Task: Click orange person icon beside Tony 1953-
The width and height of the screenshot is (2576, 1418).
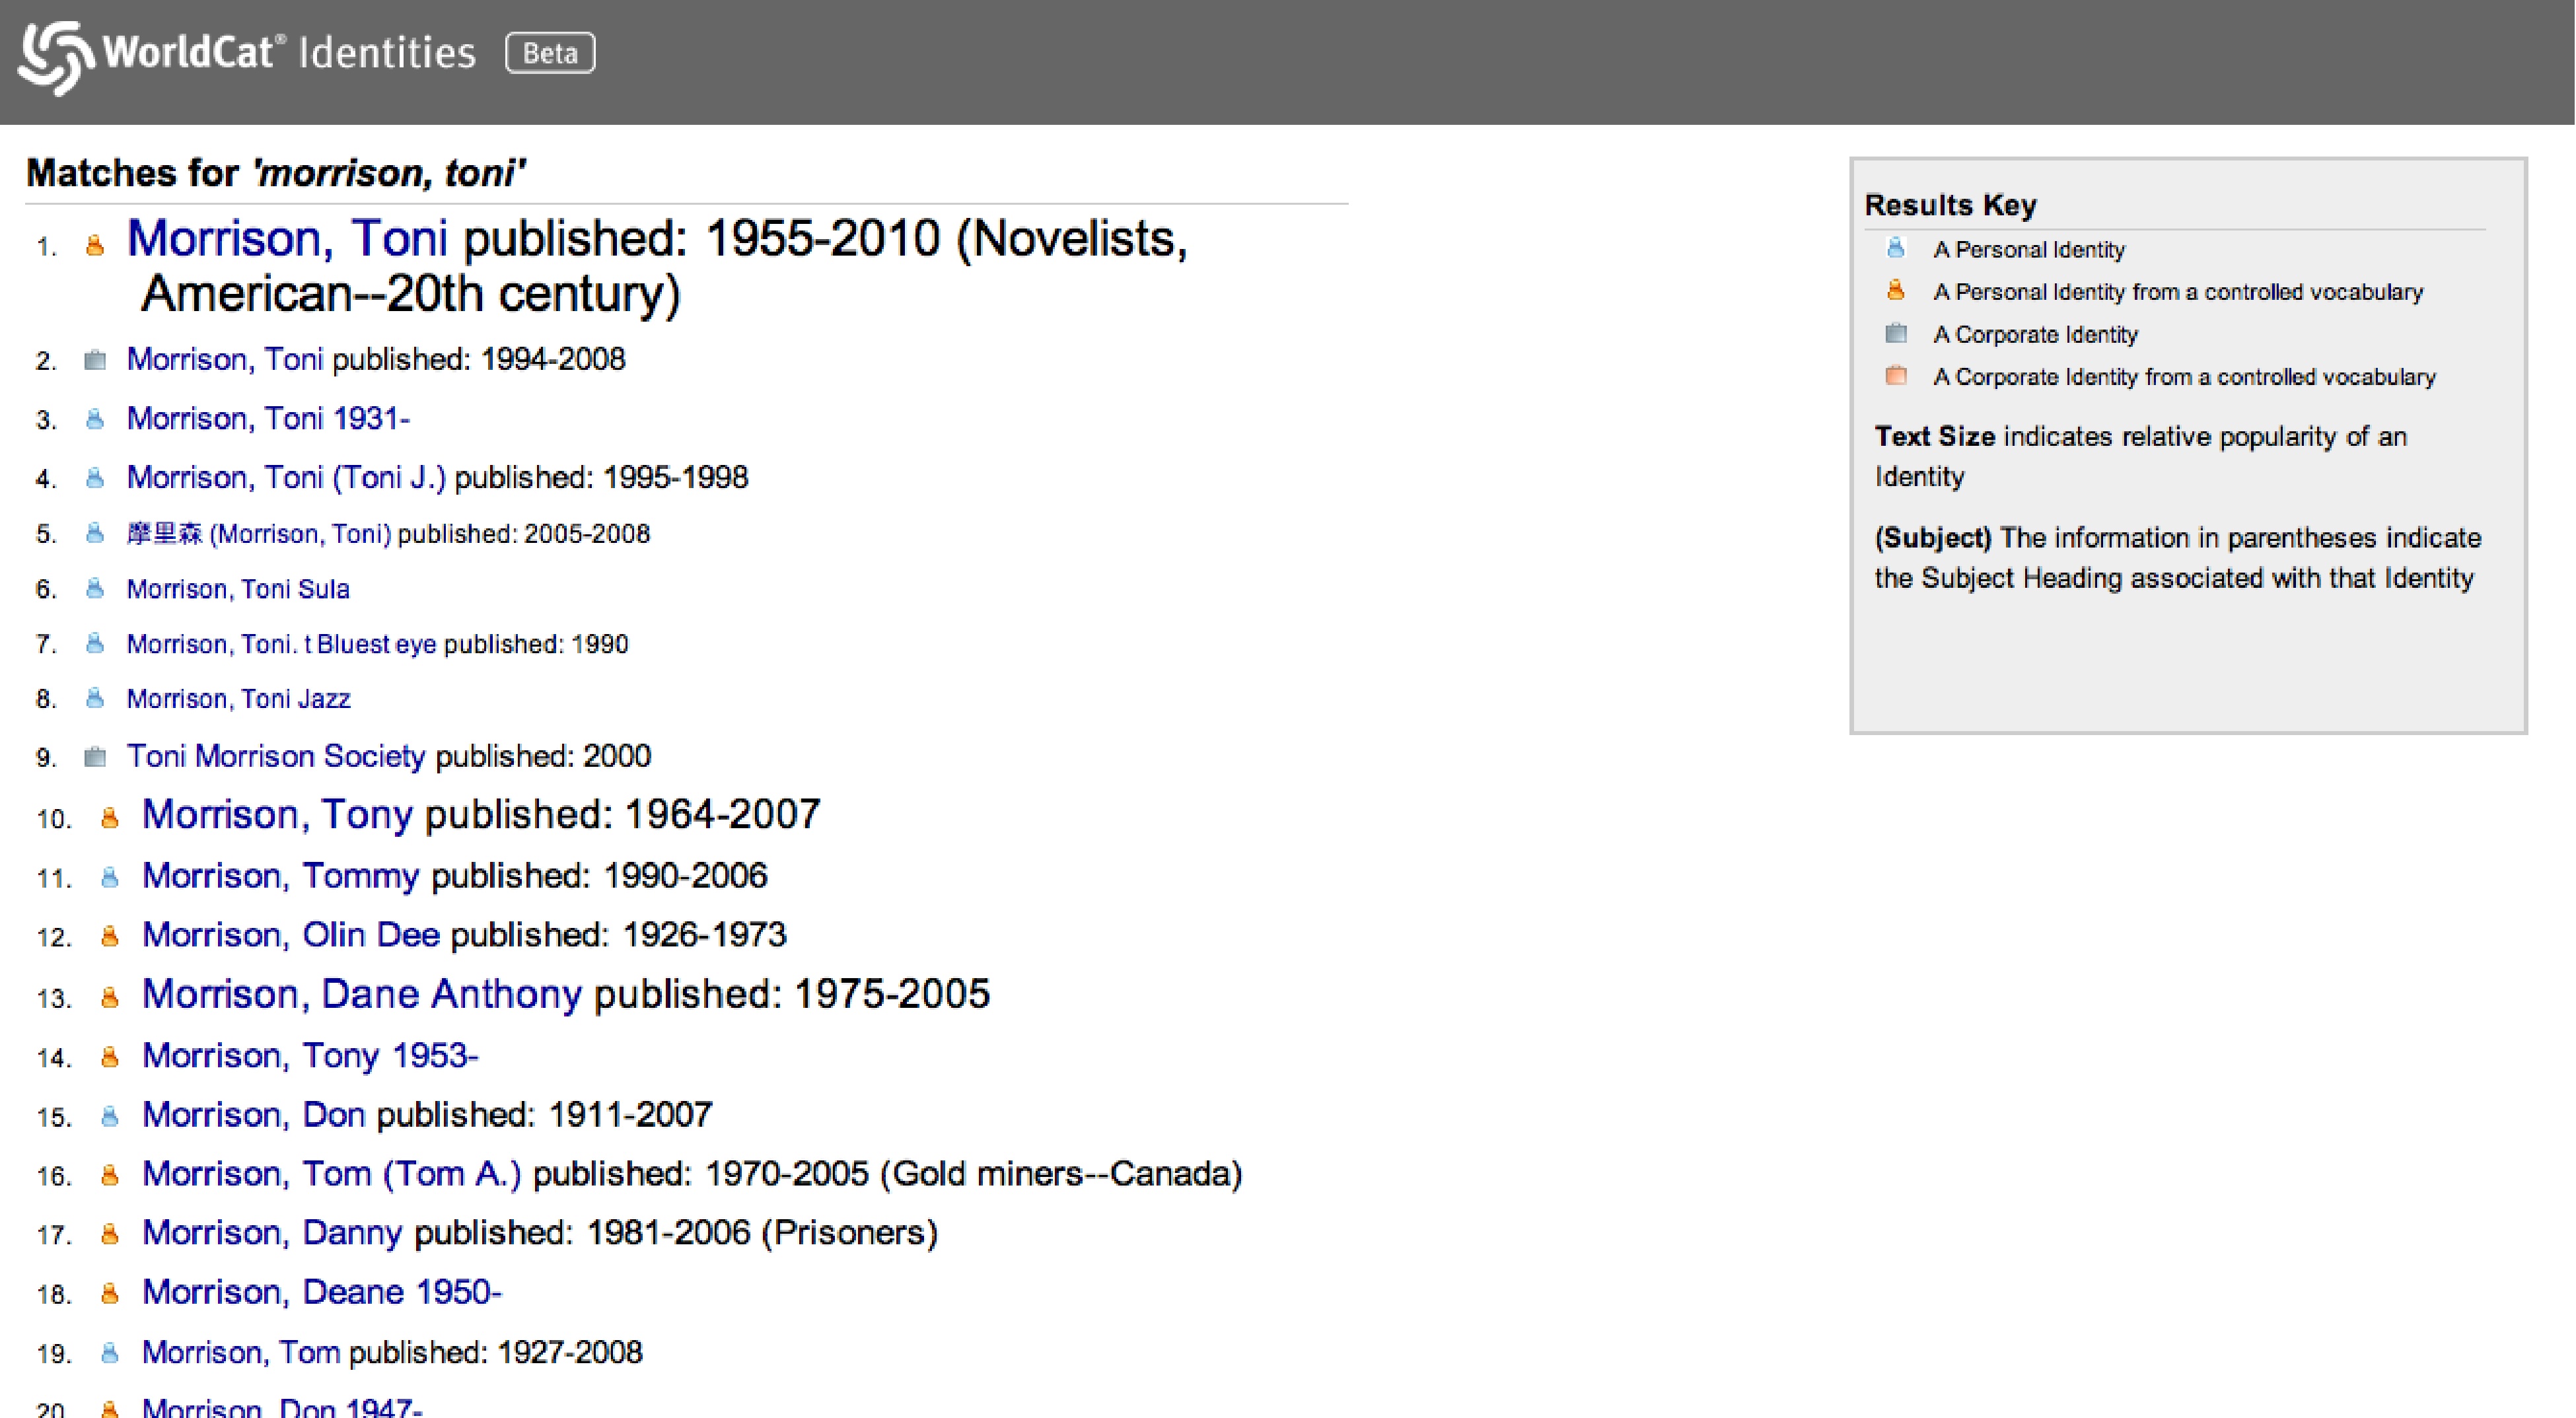Action: point(110,1057)
